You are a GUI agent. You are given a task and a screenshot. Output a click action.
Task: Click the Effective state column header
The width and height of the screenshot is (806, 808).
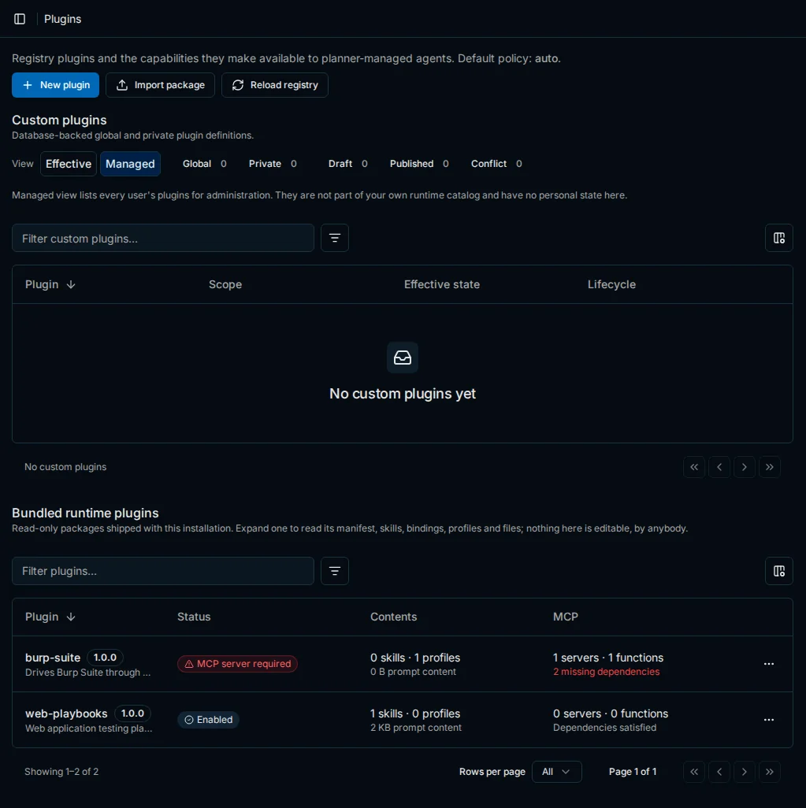tap(442, 284)
